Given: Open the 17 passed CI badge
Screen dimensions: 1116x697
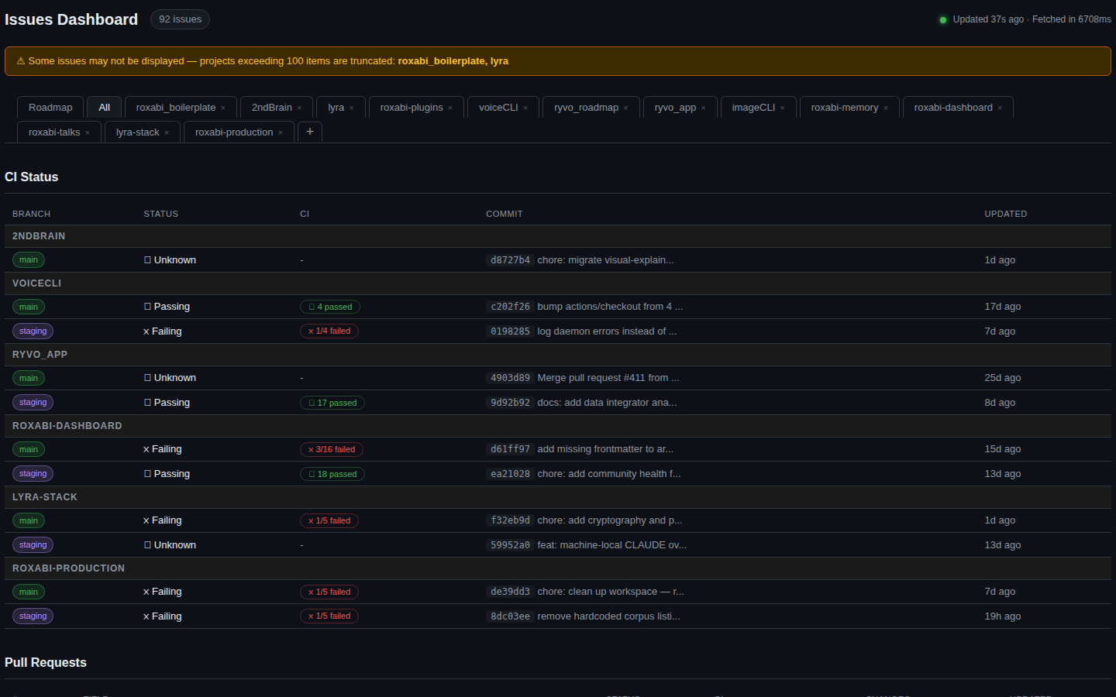Looking at the screenshot, I should (332, 403).
